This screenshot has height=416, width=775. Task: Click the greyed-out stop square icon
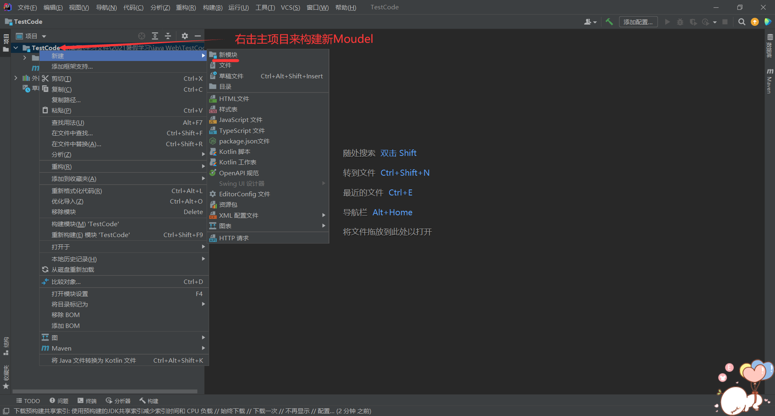[x=725, y=22]
